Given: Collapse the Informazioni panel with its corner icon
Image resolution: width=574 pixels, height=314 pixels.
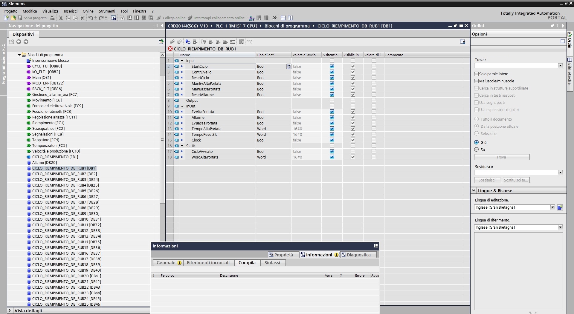Looking at the screenshot, I should click(x=376, y=246).
